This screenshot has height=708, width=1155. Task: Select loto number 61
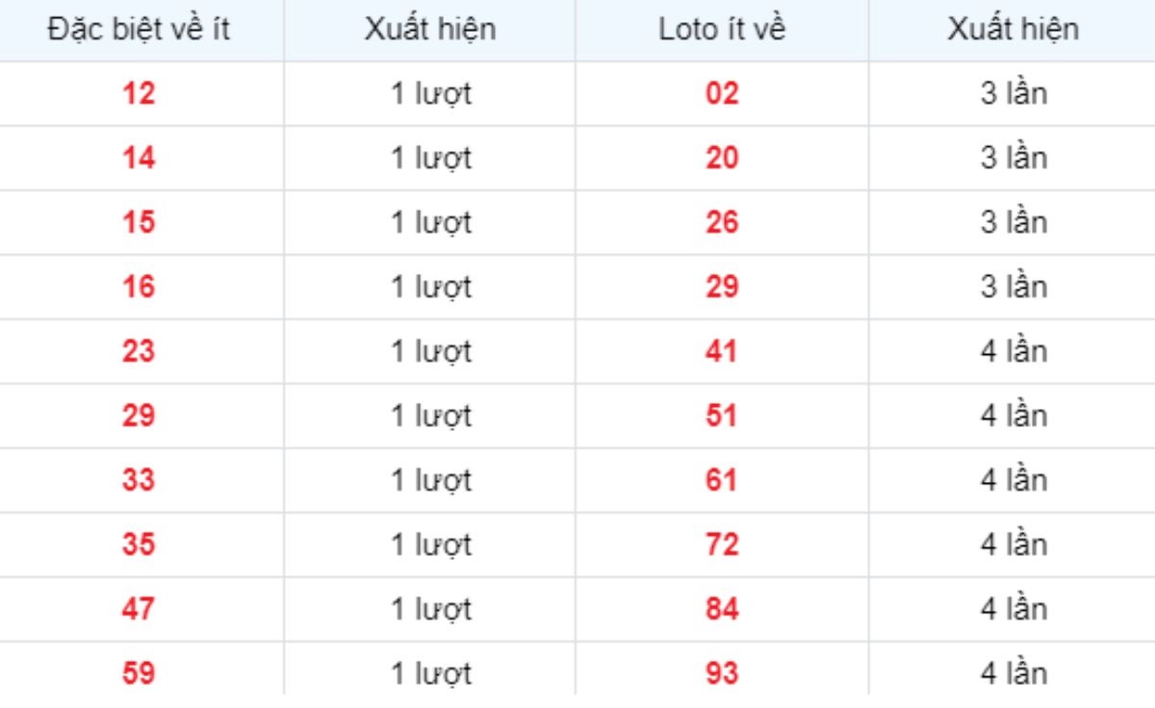tap(722, 481)
